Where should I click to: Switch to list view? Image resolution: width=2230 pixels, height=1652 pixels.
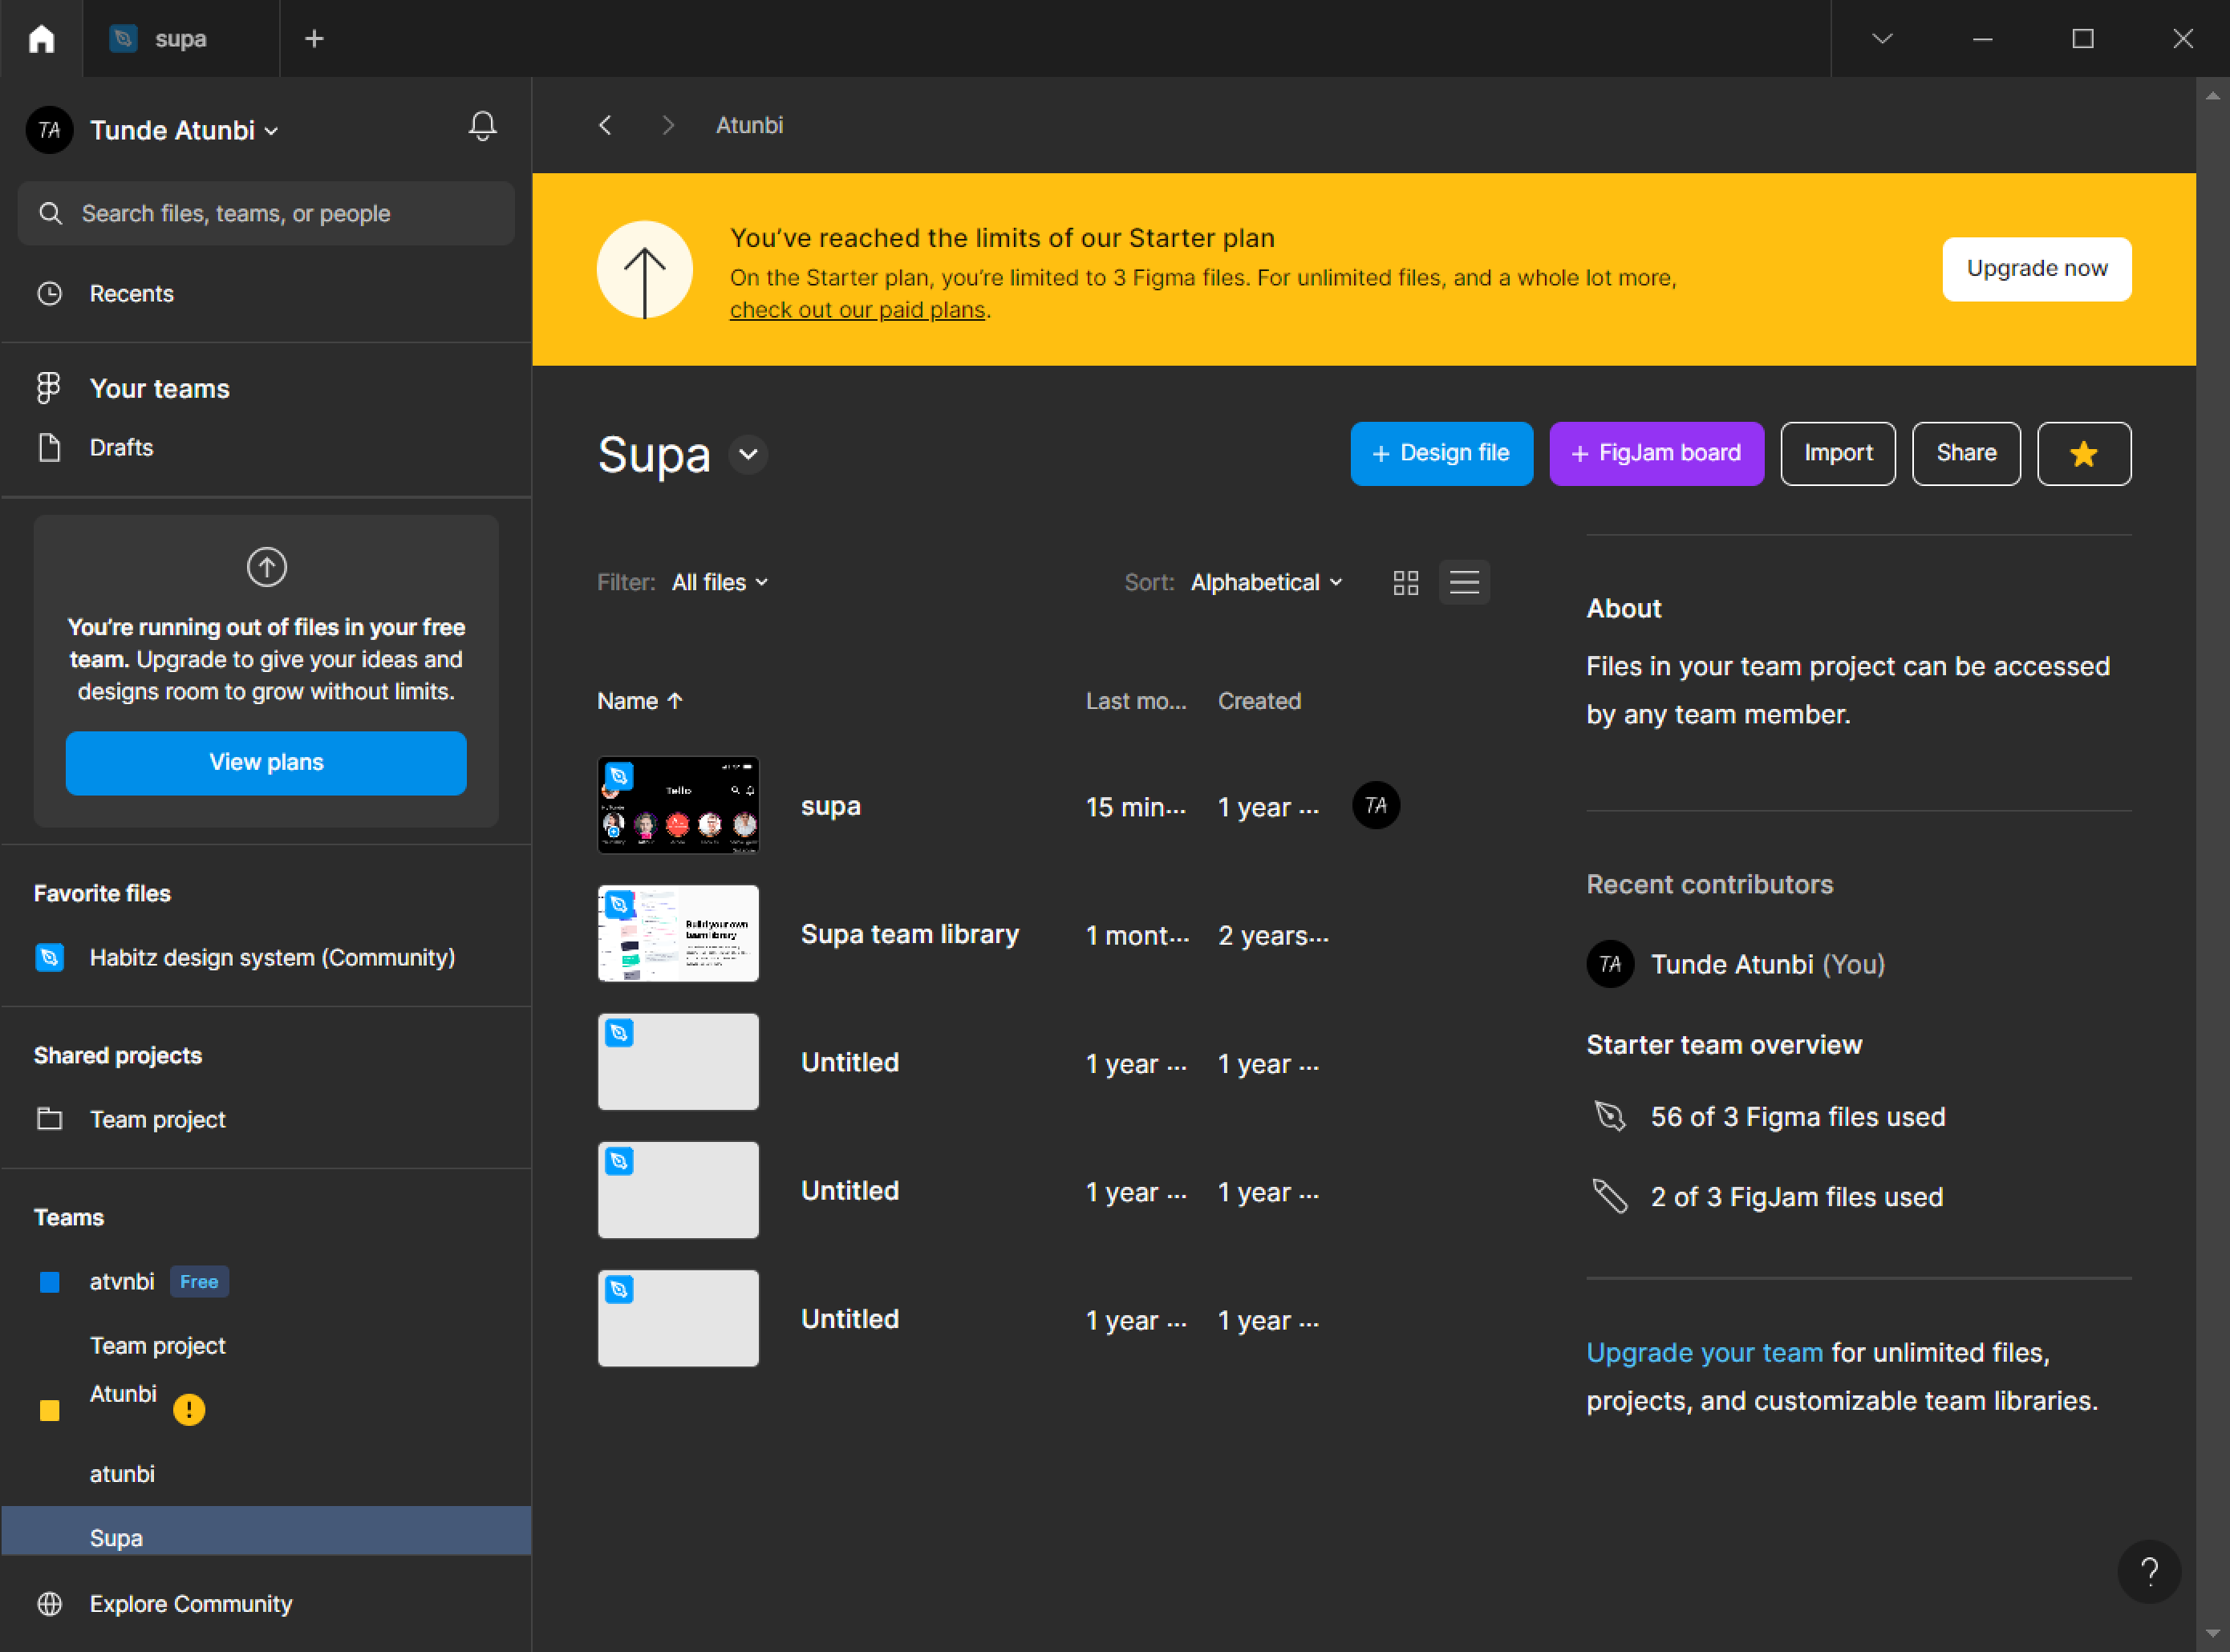click(1464, 582)
